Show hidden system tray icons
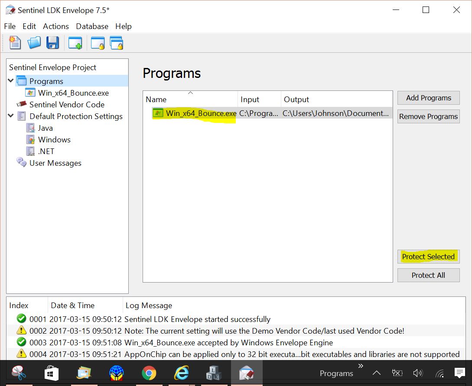The width and height of the screenshot is (472, 386). (377, 373)
